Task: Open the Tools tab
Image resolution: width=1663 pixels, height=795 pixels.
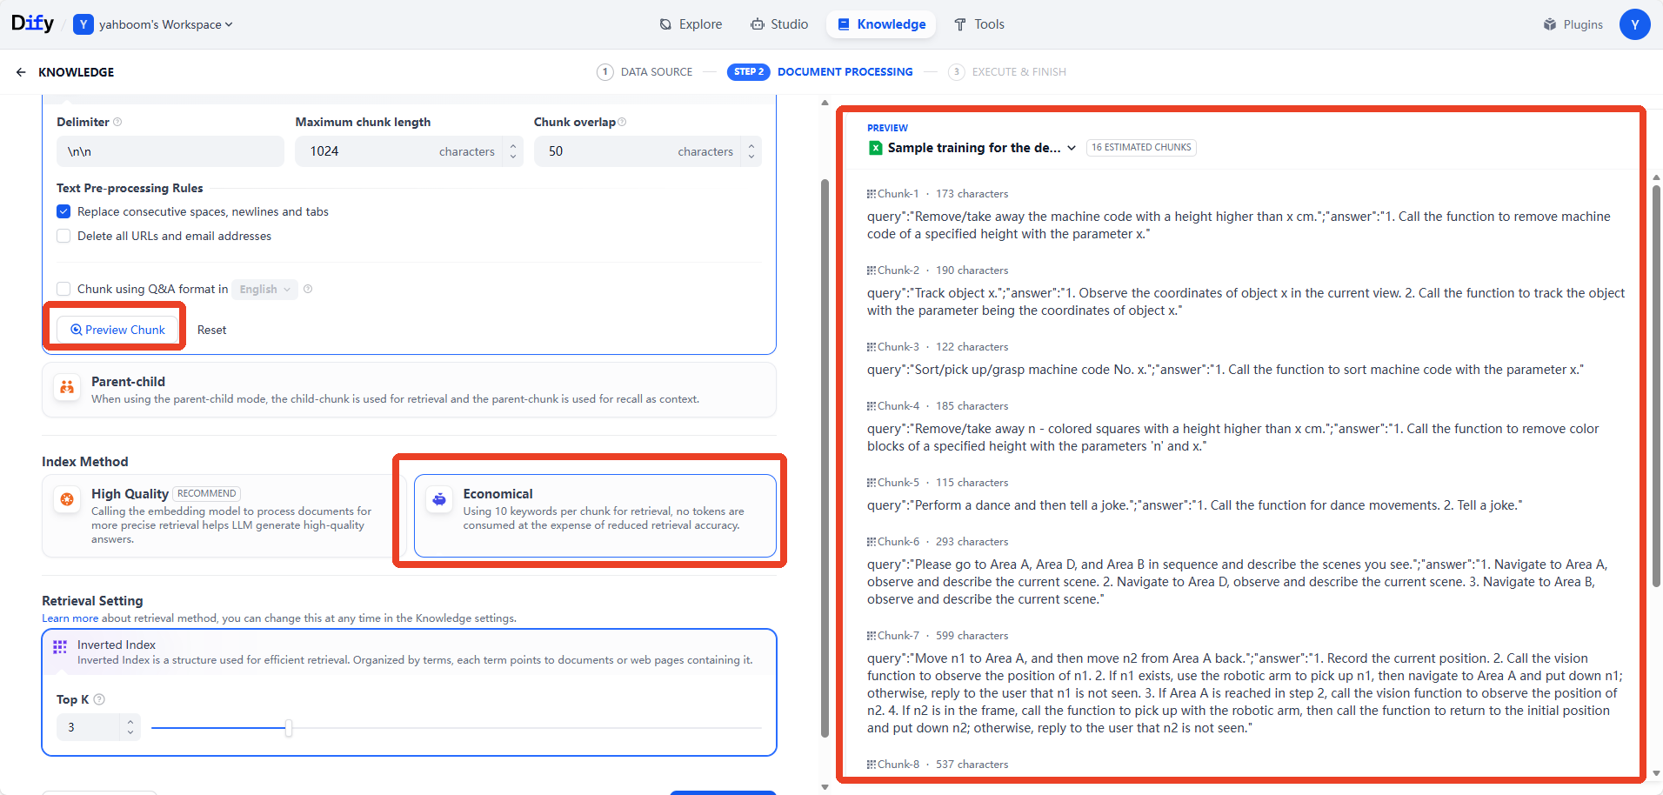Action: tap(978, 24)
